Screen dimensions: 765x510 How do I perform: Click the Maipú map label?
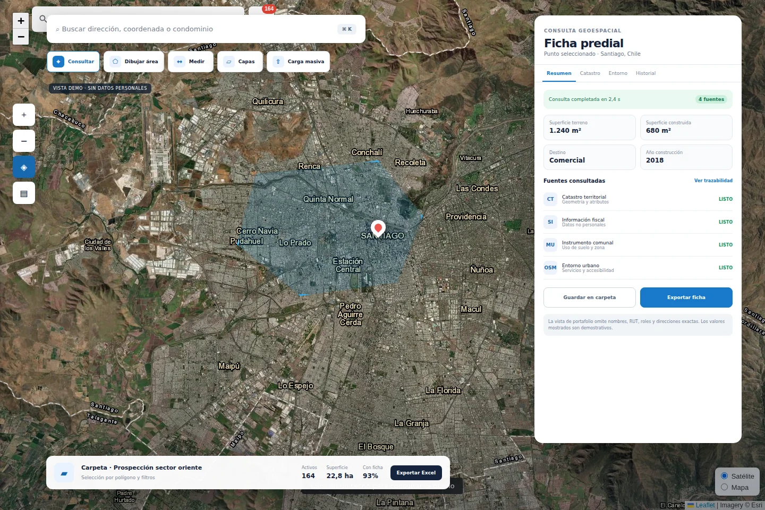click(229, 366)
